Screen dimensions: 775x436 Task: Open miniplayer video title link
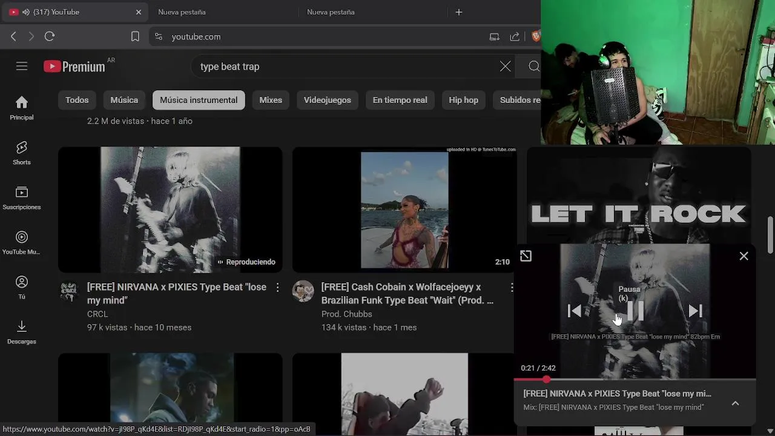(x=618, y=394)
